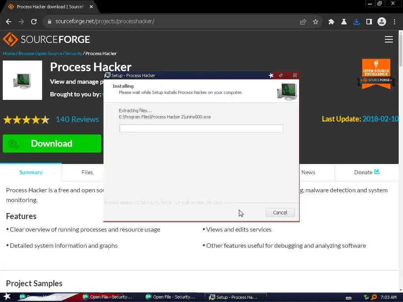The width and height of the screenshot is (403, 302).
Task: Click the installation progress bar
Action: tap(201, 129)
